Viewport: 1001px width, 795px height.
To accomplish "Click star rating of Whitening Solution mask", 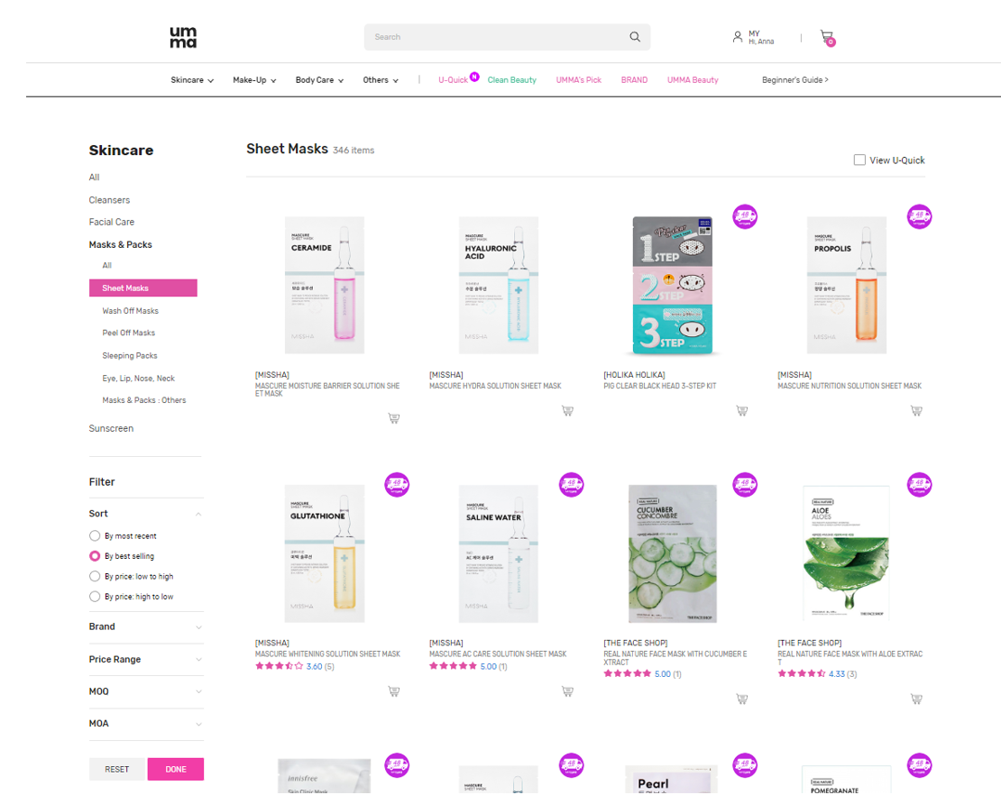I will (279, 666).
